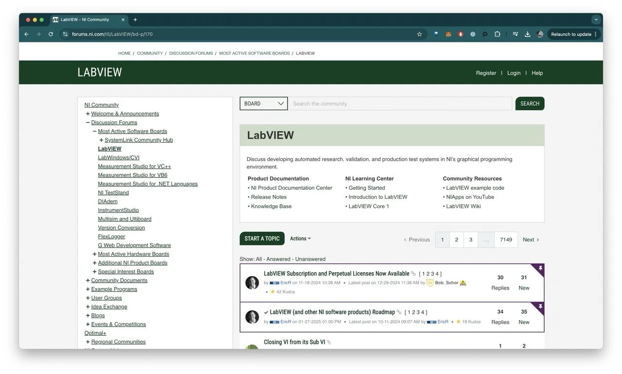The height and width of the screenshot is (374, 622).
Task: Open LabVIEW Subscription and Perpetual Licenses topic
Action: [x=336, y=274]
